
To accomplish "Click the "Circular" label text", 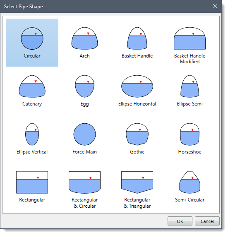I will pos(32,56).
